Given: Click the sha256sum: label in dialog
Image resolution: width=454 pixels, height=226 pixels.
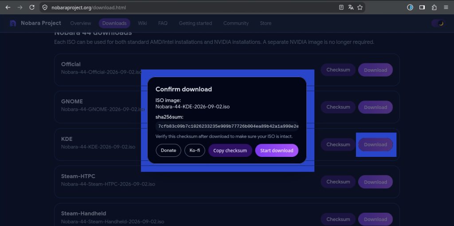Looking at the screenshot, I should point(169,117).
